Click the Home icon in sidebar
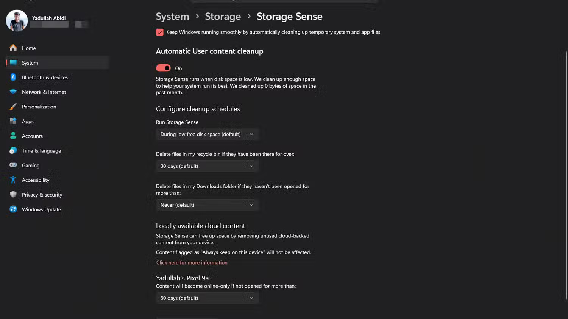The height and width of the screenshot is (319, 568). tap(13, 48)
